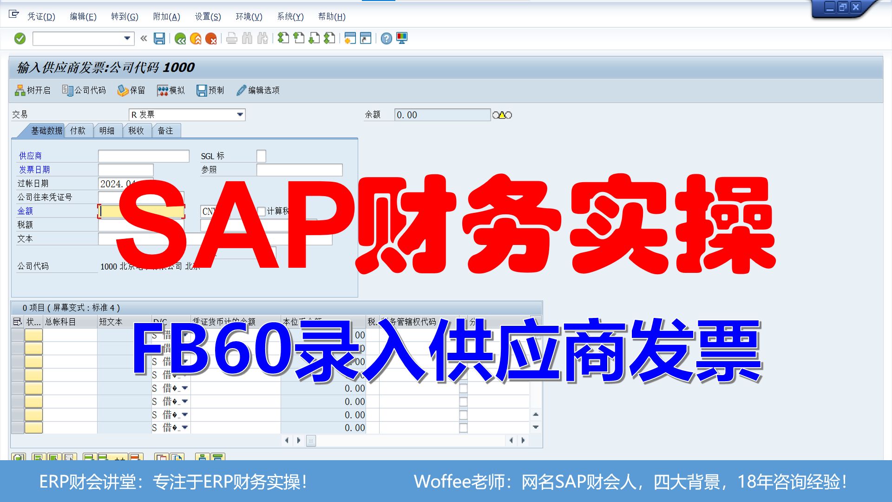Click the 编辑选项 pencil button
The image size is (892, 502).
[x=258, y=90]
